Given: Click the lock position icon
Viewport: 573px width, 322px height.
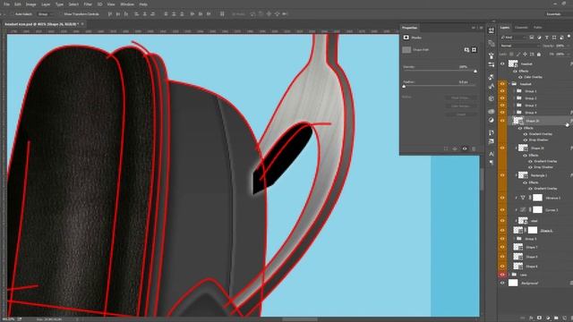Looking at the screenshot, I should point(526,54).
